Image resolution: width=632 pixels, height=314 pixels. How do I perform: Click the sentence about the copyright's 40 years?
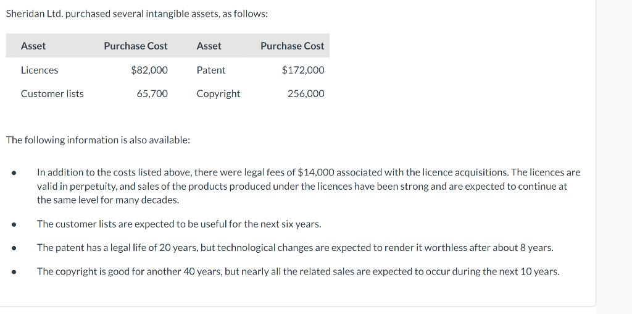click(x=298, y=271)
